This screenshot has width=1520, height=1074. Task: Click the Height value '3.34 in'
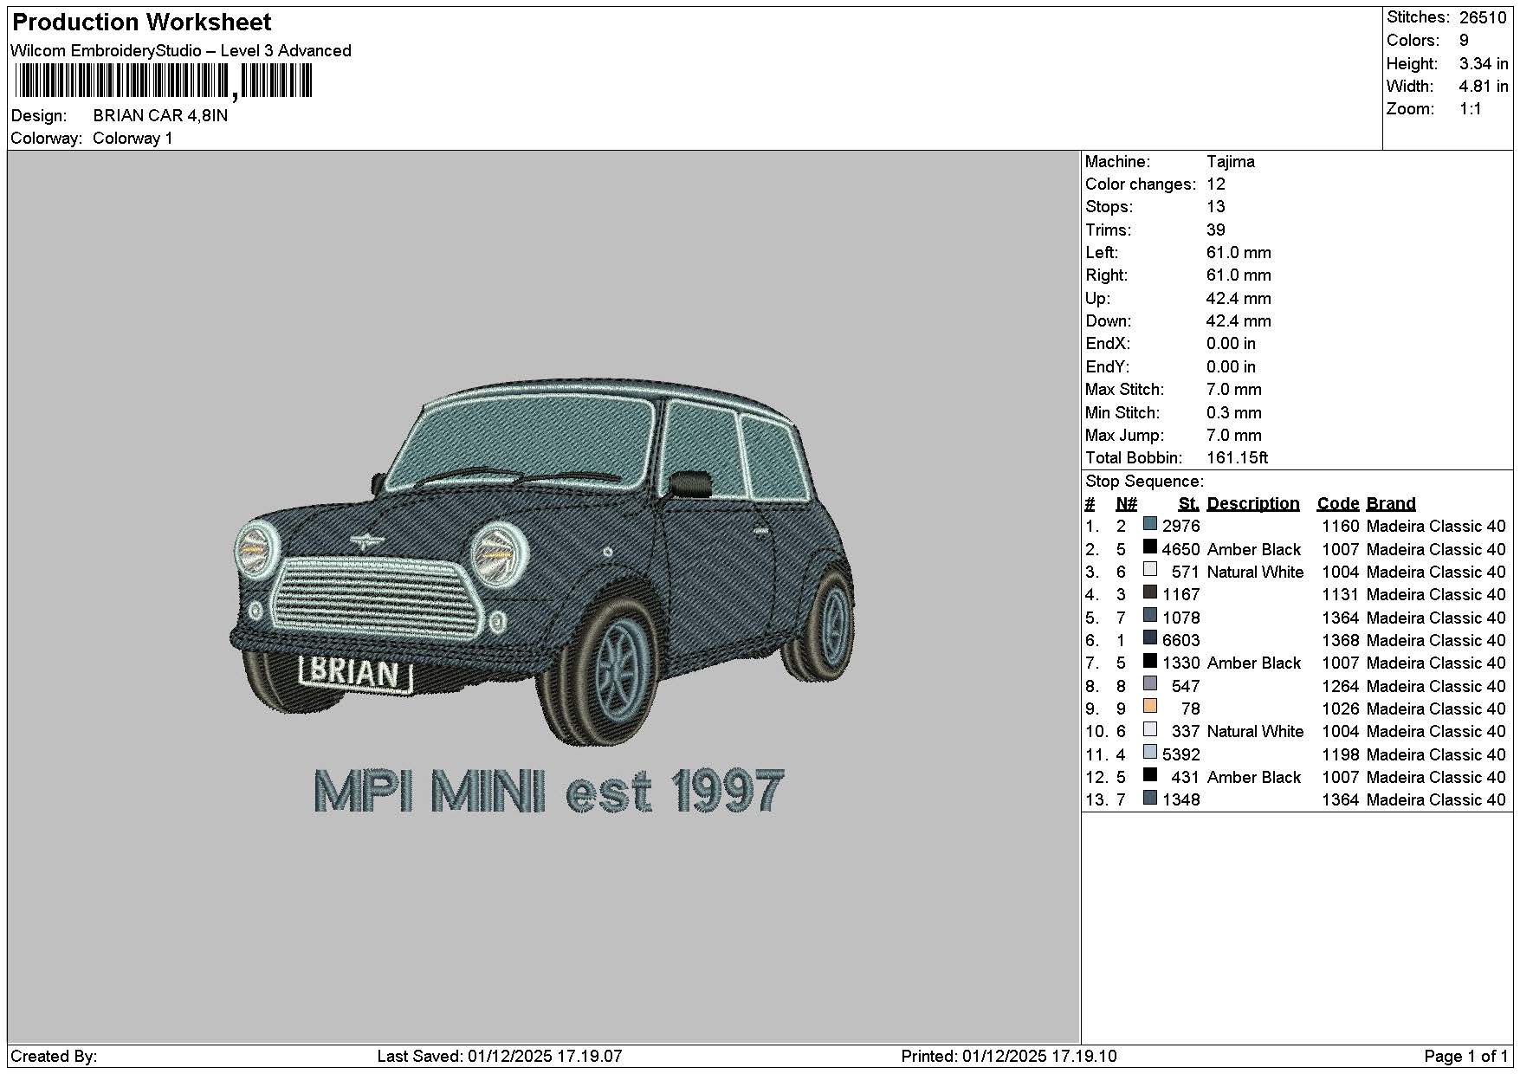click(1484, 63)
